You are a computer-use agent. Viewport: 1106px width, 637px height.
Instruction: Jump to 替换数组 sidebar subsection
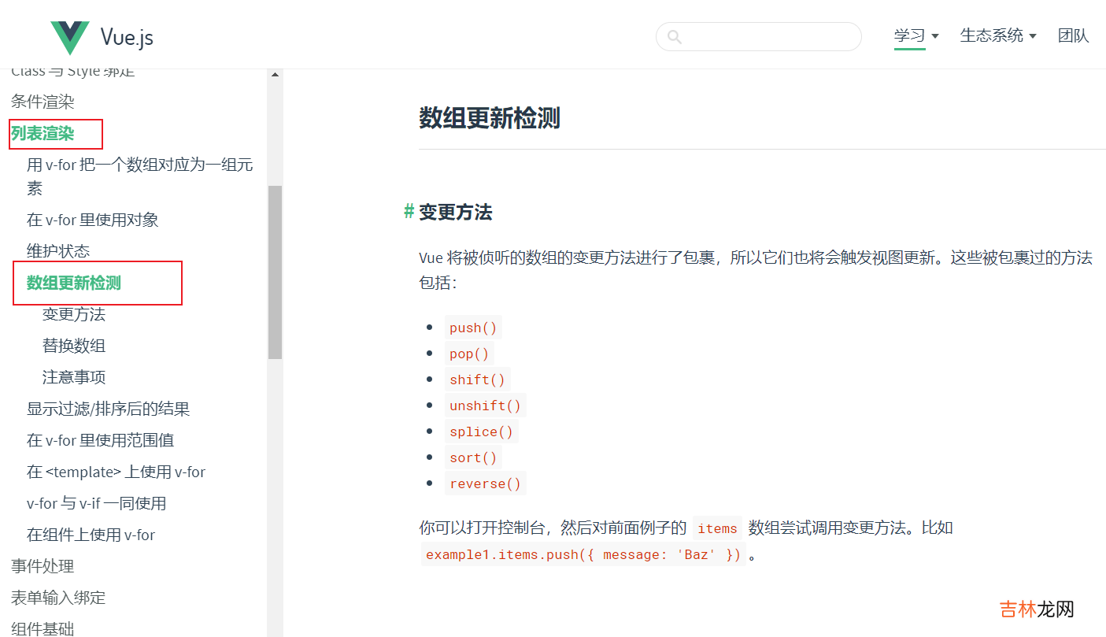74,346
